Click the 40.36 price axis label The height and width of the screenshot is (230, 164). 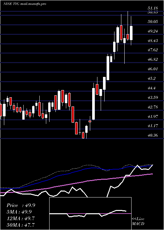coord(153,135)
